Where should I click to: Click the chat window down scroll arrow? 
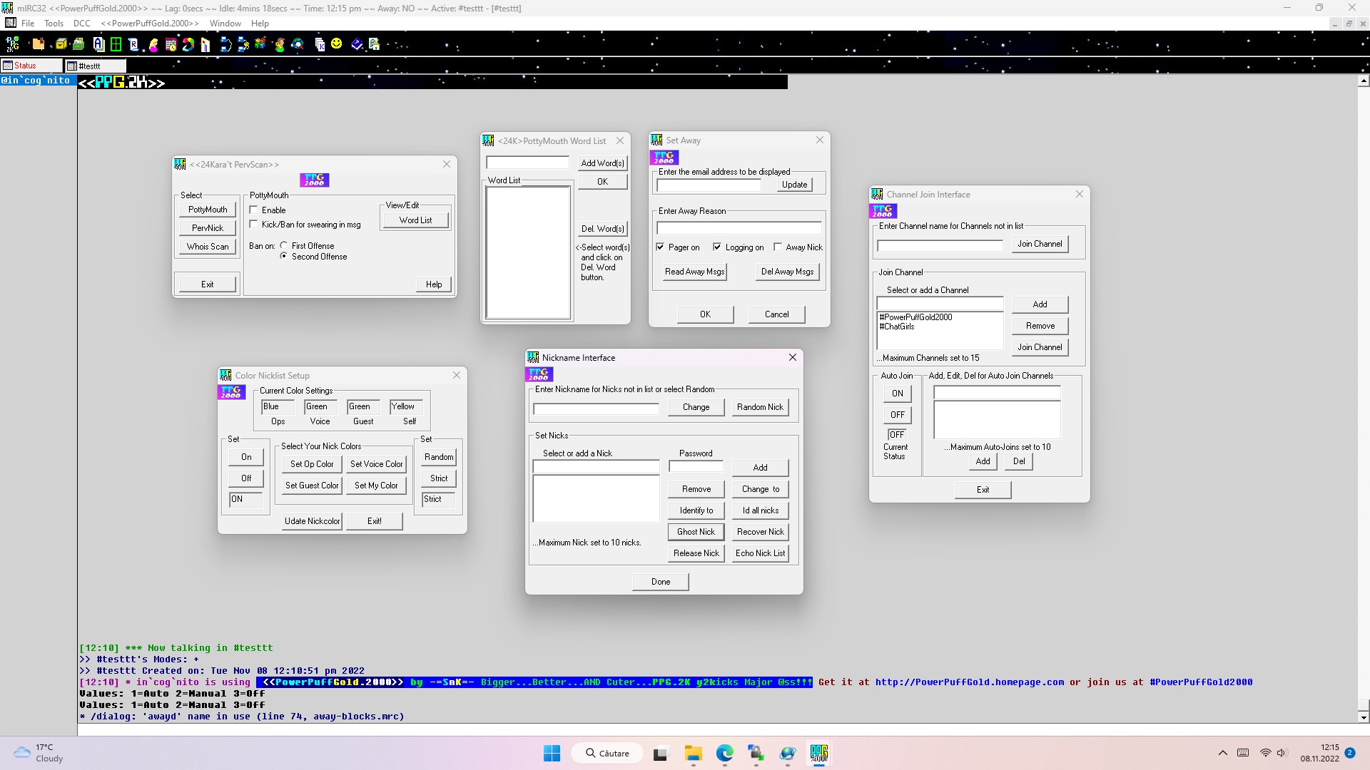tap(1364, 717)
